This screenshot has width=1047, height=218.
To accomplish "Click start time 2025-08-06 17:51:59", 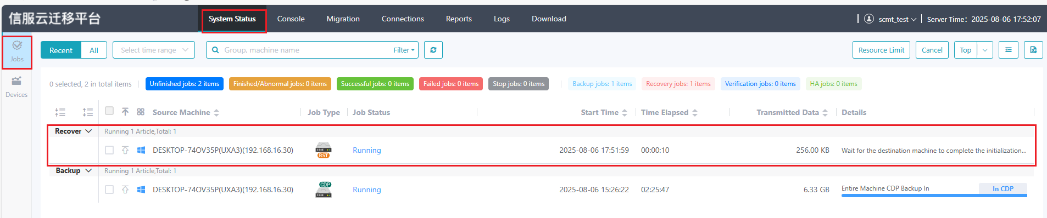I will [x=594, y=150].
